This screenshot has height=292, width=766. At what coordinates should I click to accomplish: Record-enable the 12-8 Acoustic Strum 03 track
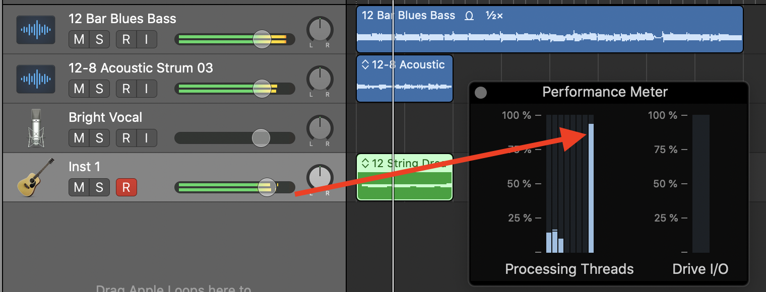click(126, 89)
